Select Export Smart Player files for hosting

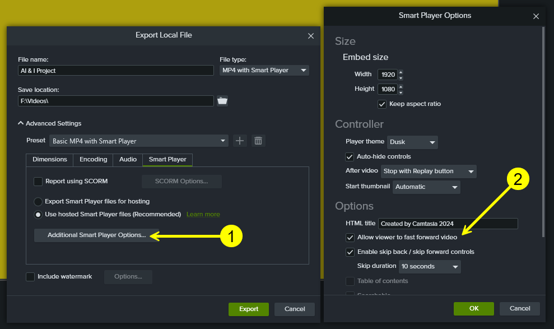pos(38,201)
